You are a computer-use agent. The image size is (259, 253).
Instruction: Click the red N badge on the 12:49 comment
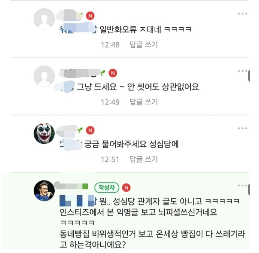(113, 73)
